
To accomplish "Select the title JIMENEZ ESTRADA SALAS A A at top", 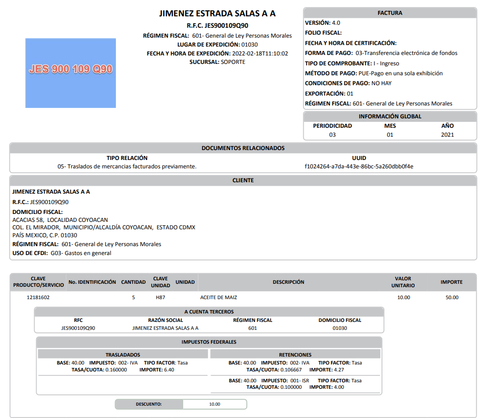I will [x=217, y=13].
